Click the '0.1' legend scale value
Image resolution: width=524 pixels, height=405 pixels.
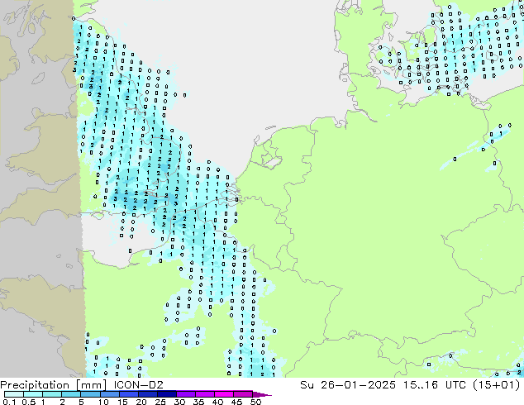coord(9,402)
